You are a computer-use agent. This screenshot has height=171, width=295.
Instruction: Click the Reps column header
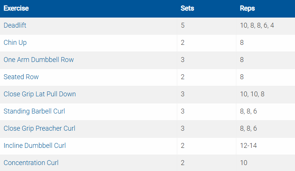pyautogui.click(x=248, y=9)
